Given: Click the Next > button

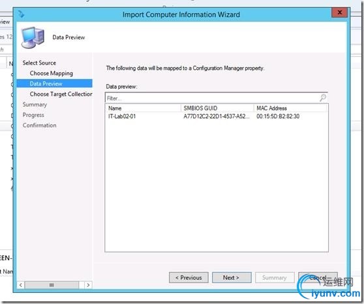Looking at the screenshot, I should point(232,277).
